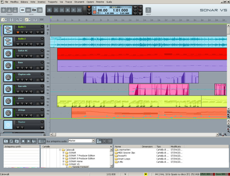The image size is (230, 176).
Task: Solo the Clapton solo track
Action: pyautogui.click(x=22, y=80)
